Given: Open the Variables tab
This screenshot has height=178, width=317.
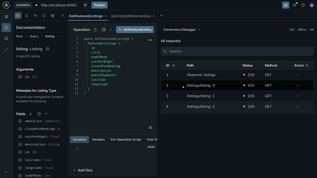Looking at the screenshot, I should click(79, 139).
